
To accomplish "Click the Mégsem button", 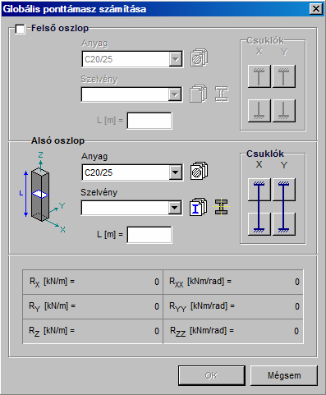I will pyautogui.click(x=284, y=375).
